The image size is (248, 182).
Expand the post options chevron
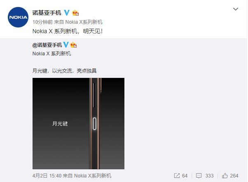pos(236,9)
